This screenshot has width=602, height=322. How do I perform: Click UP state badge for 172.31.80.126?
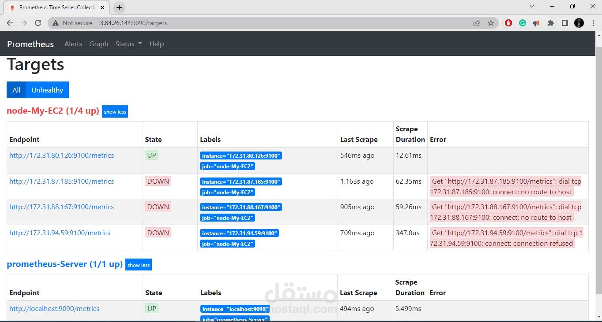[x=152, y=155]
